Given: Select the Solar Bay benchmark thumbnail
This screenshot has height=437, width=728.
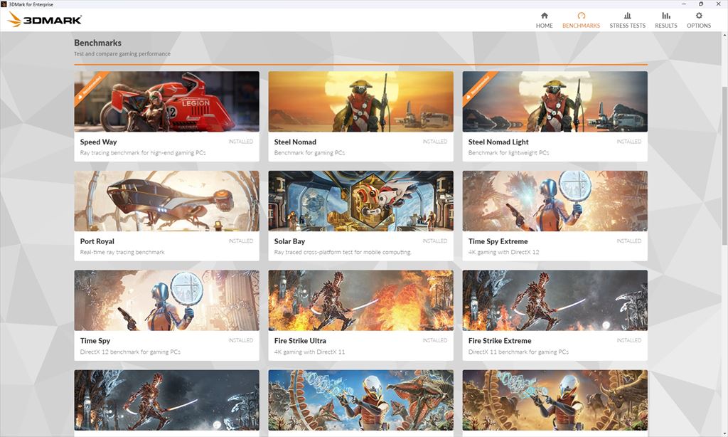Looking at the screenshot, I should [360, 201].
